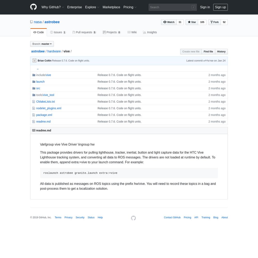View the Insights tab
Screen dimensions: 258x258
point(150,32)
